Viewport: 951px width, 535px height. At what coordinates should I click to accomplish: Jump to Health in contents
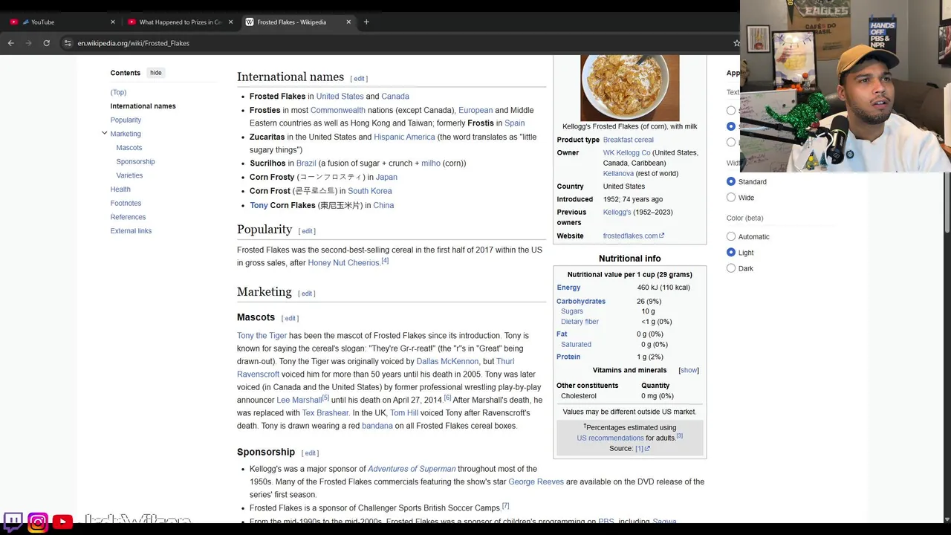pos(120,189)
